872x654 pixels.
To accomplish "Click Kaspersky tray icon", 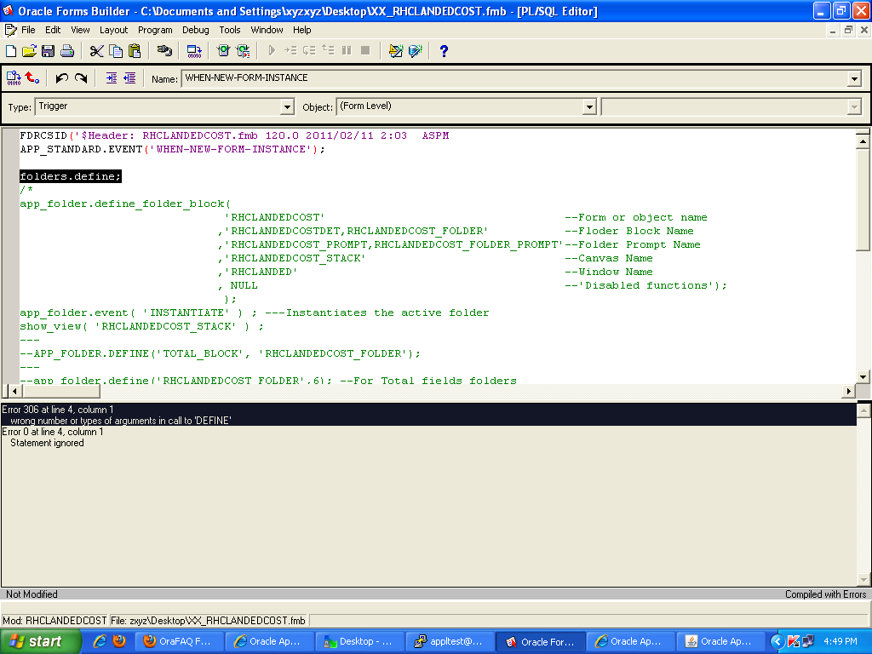I will point(794,642).
